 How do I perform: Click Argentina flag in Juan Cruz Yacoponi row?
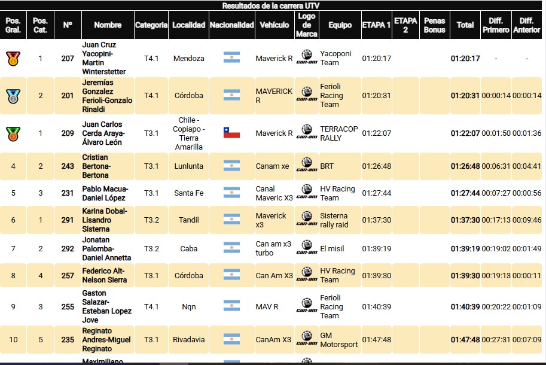coord(231,58)
